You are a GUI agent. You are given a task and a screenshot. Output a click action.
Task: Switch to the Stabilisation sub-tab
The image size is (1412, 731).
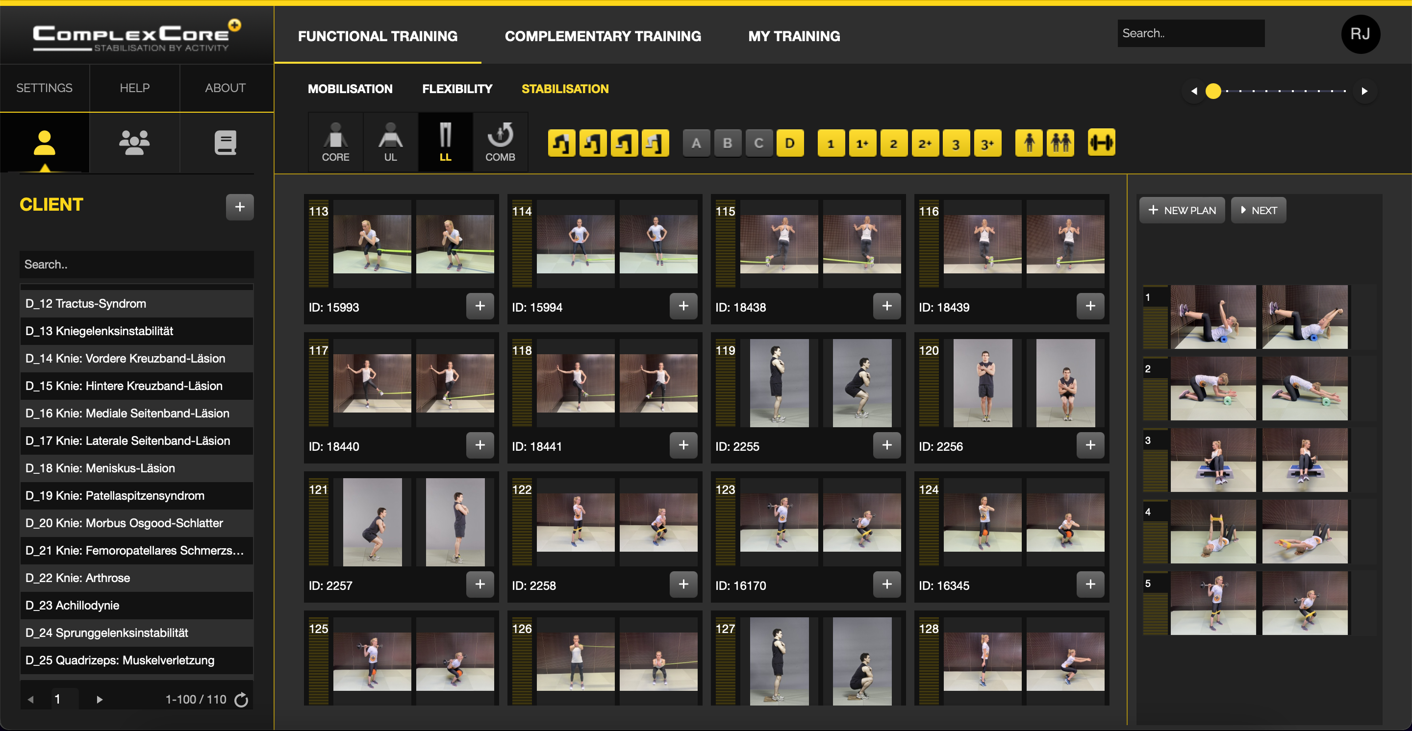click(x=565, y=89)
